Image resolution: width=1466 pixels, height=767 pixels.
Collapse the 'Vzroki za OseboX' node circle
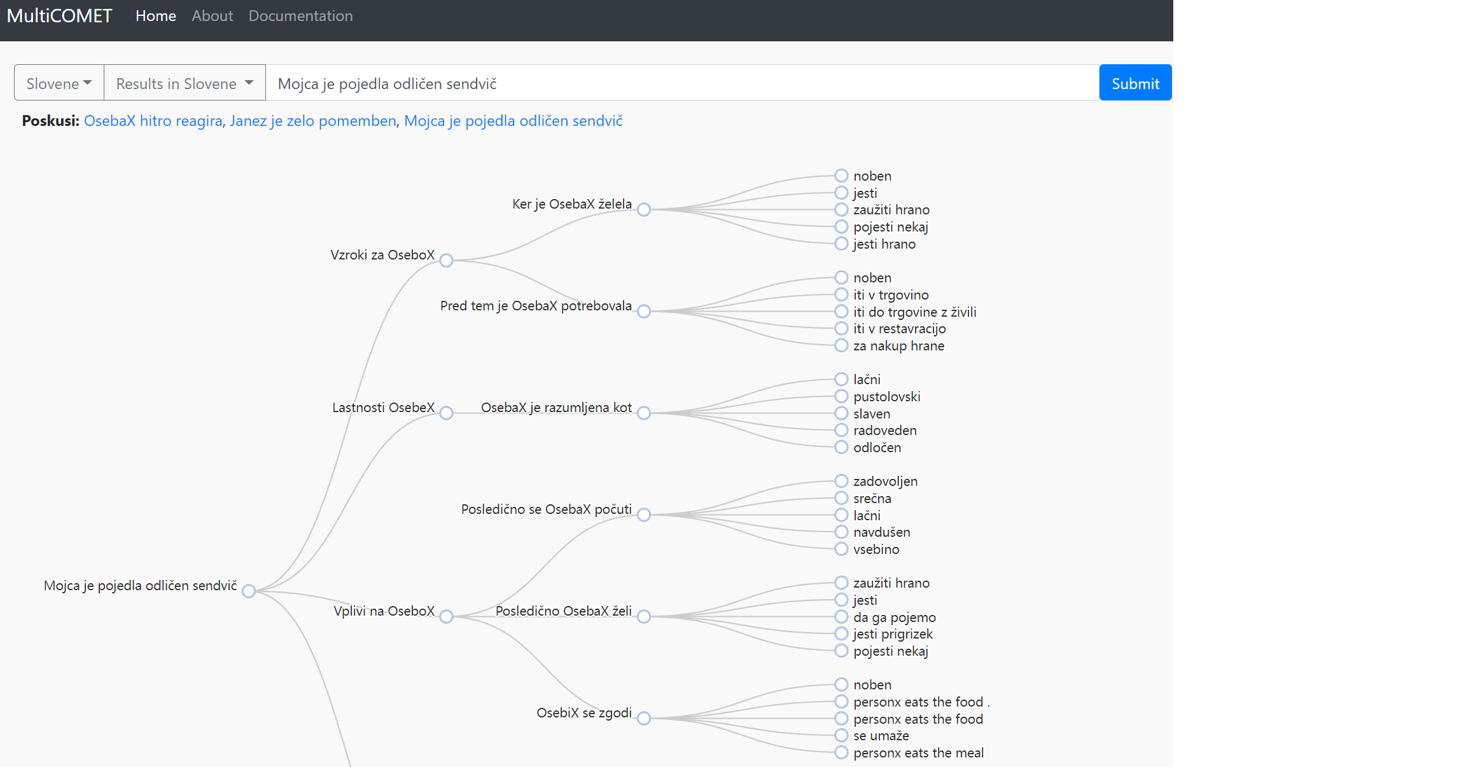pyautogui.click(x=446, y=260)
